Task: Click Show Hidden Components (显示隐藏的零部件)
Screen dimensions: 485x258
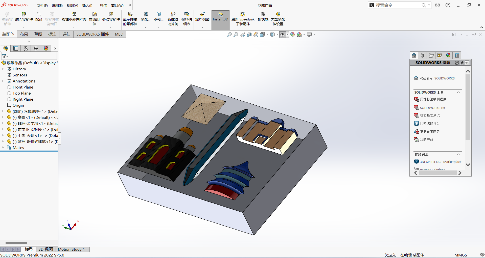Action: pos(130,19)
